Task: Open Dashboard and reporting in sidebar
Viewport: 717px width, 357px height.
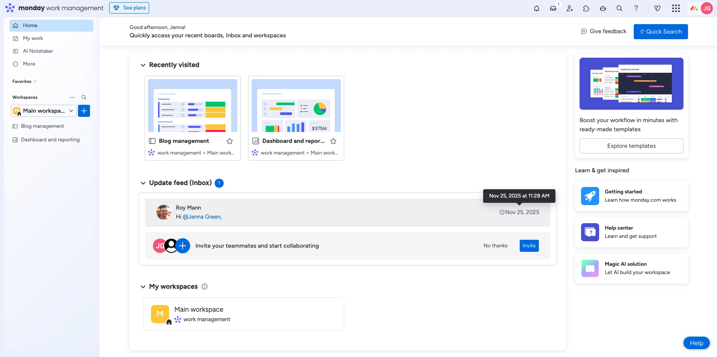Action: (x=51, y=140)
